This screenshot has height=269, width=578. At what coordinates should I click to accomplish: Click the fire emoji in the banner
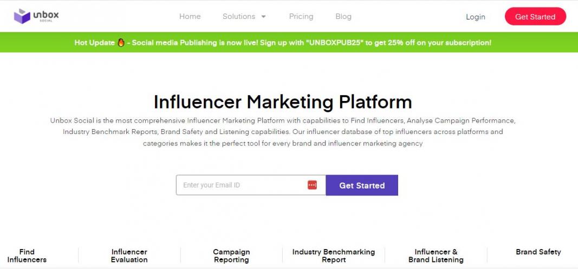point(121,42)
